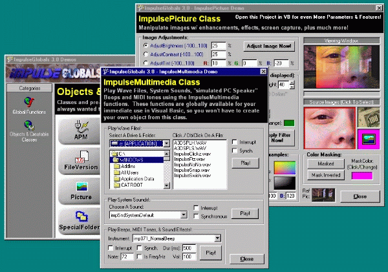
Task: Click the Masked button in Color Masking
Action: click(x=326, y=163)
